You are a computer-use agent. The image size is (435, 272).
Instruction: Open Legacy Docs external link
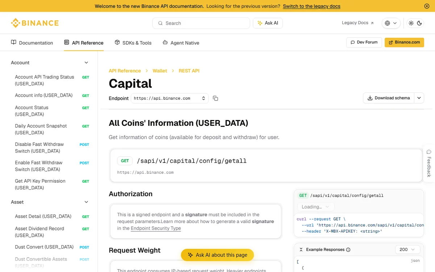click(357, 23)
